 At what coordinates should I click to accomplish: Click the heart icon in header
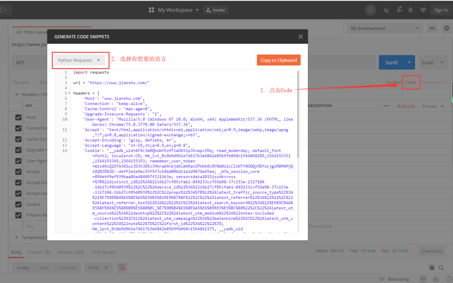423,10
